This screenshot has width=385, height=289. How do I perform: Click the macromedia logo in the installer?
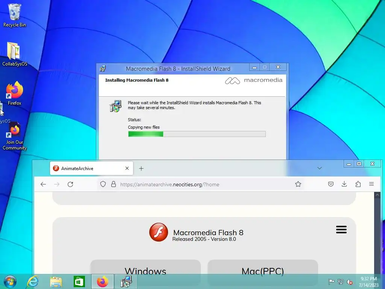254,81
